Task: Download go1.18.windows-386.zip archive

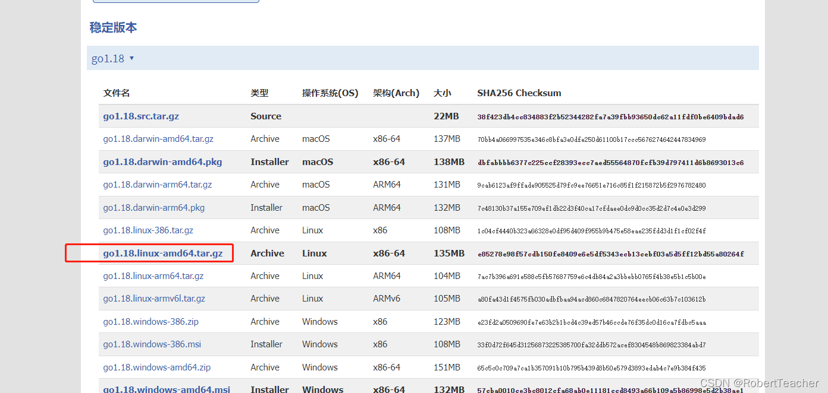Action: click(150, 322)
